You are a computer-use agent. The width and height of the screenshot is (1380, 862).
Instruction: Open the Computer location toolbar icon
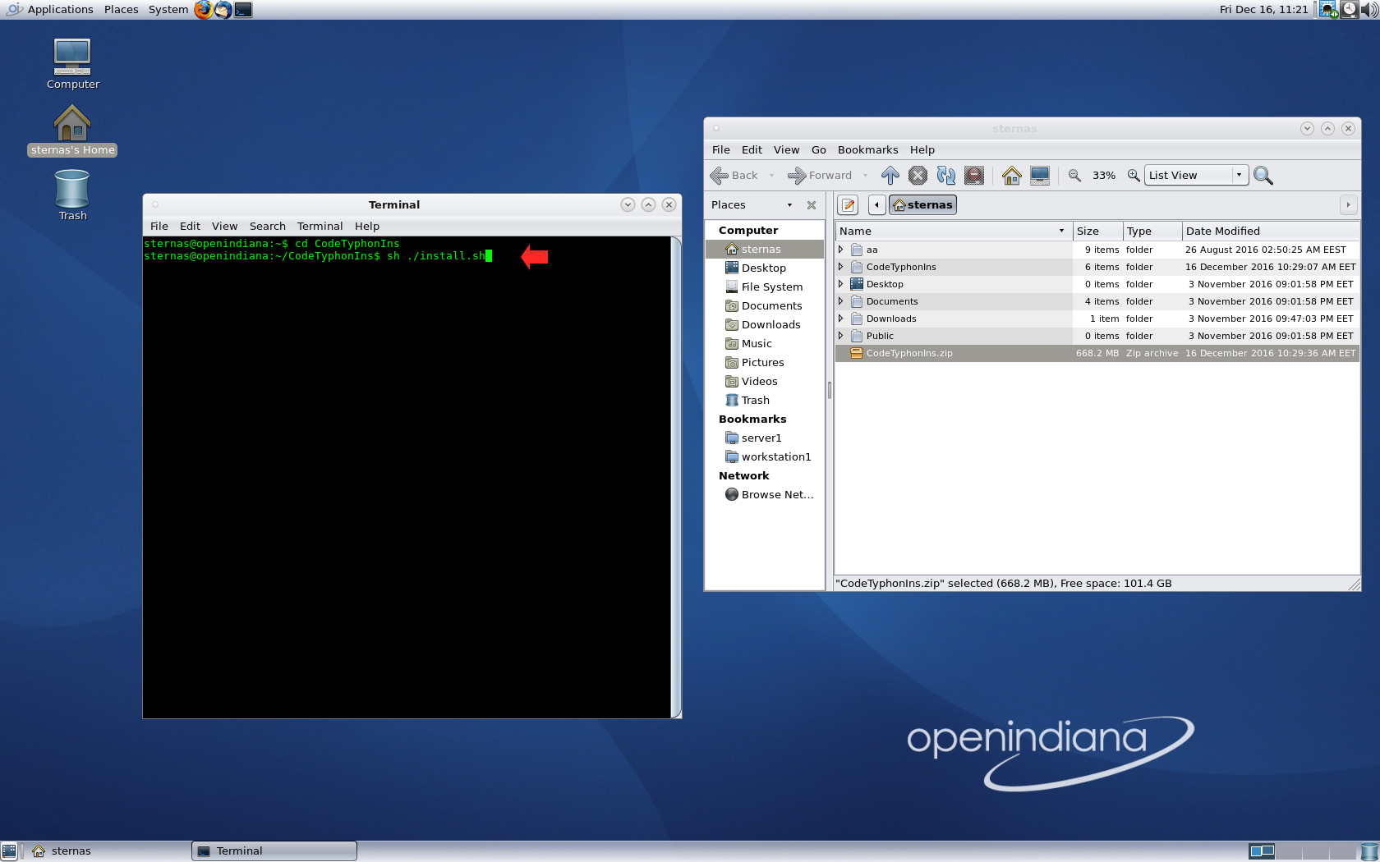point(1039,175)
